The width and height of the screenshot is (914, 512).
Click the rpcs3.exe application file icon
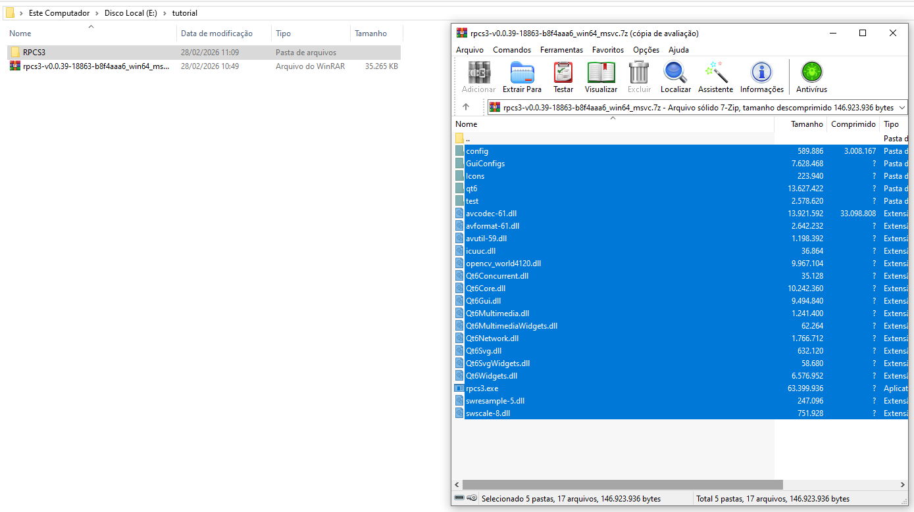point(459,388)
